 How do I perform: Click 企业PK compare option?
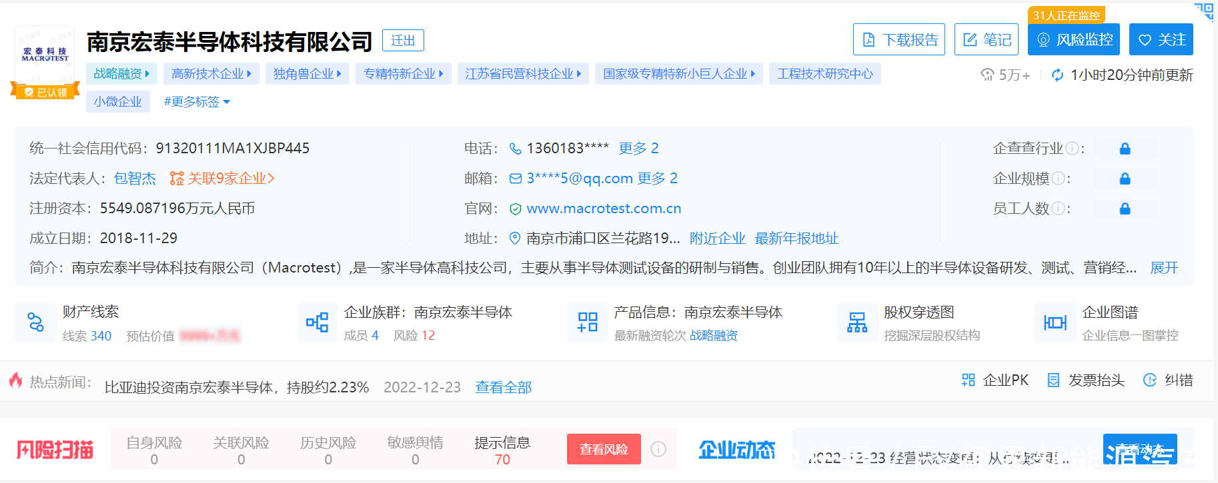pos(995,380)
